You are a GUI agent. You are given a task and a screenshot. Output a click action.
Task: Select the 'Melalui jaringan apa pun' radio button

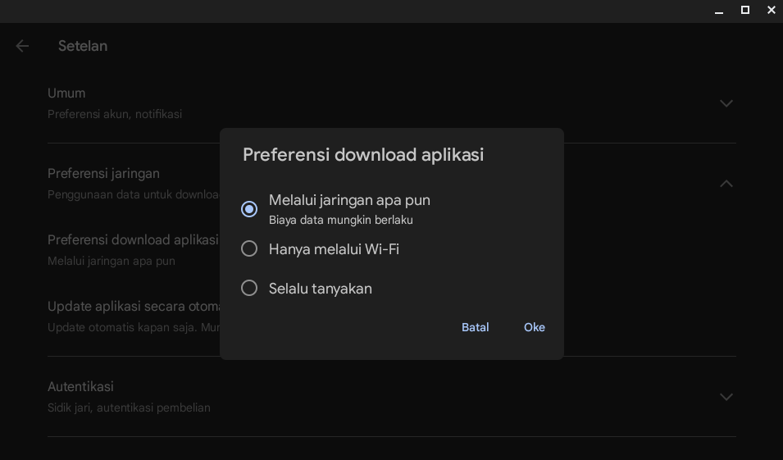pos(249,209)
